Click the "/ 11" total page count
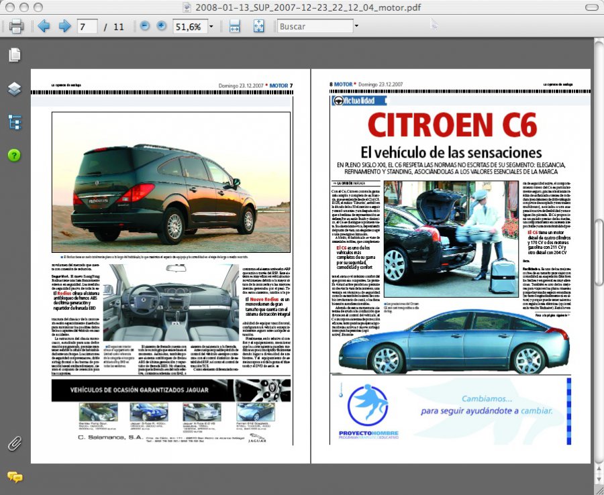Screen dimensions: 604x495 point(113,27)
